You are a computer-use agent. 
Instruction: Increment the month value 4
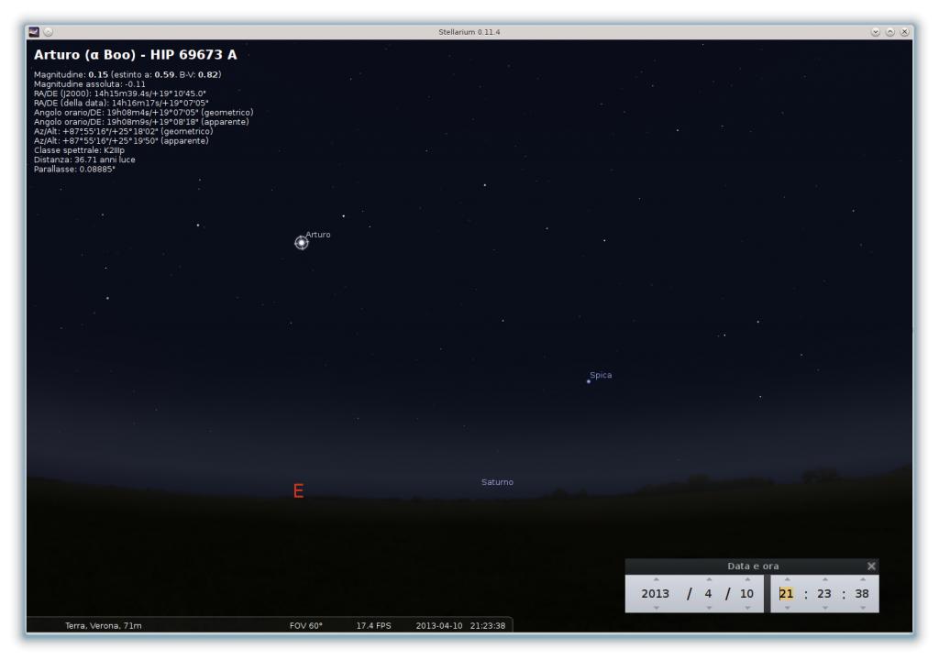709,579
